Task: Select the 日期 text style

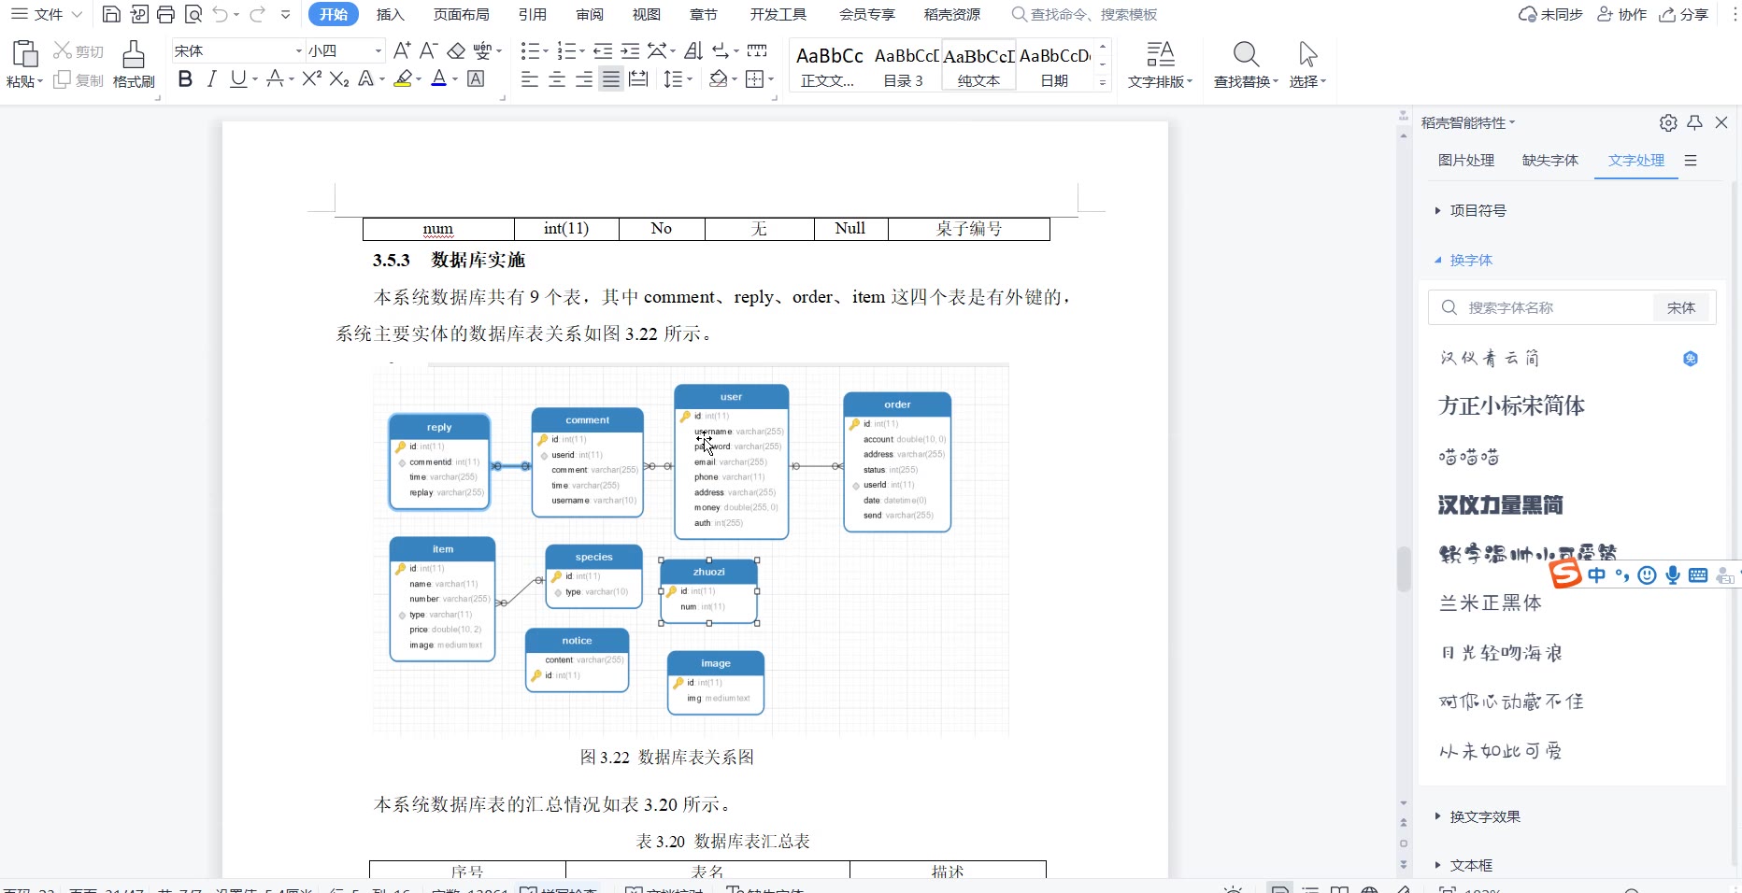Action: (1054, 65)
